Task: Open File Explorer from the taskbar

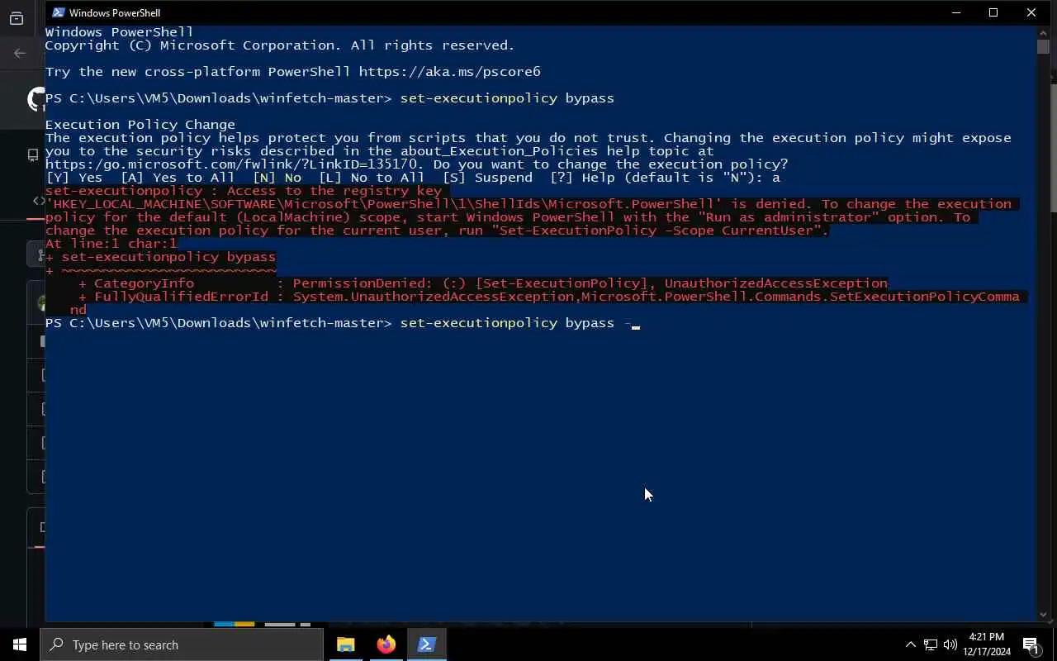Action: [345, 644]
